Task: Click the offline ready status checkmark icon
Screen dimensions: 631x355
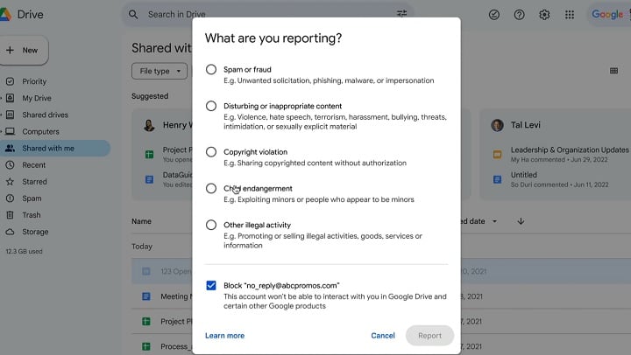Action: click(x=493, y=15)
